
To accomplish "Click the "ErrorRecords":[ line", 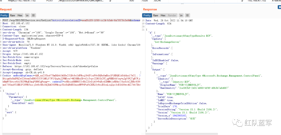I will point(162,48).
